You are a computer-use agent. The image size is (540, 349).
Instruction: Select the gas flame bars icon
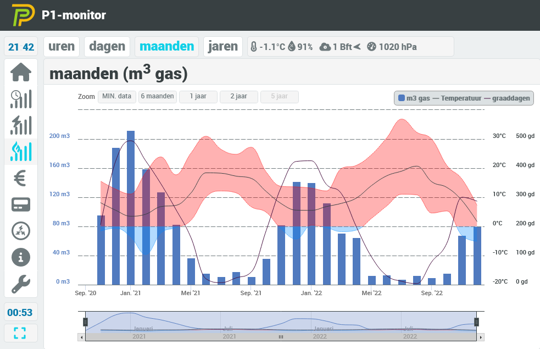[21, 152]
